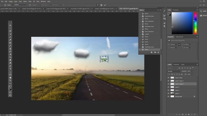Hide the Layer 3 copy layer

click(x=169, y=78)
